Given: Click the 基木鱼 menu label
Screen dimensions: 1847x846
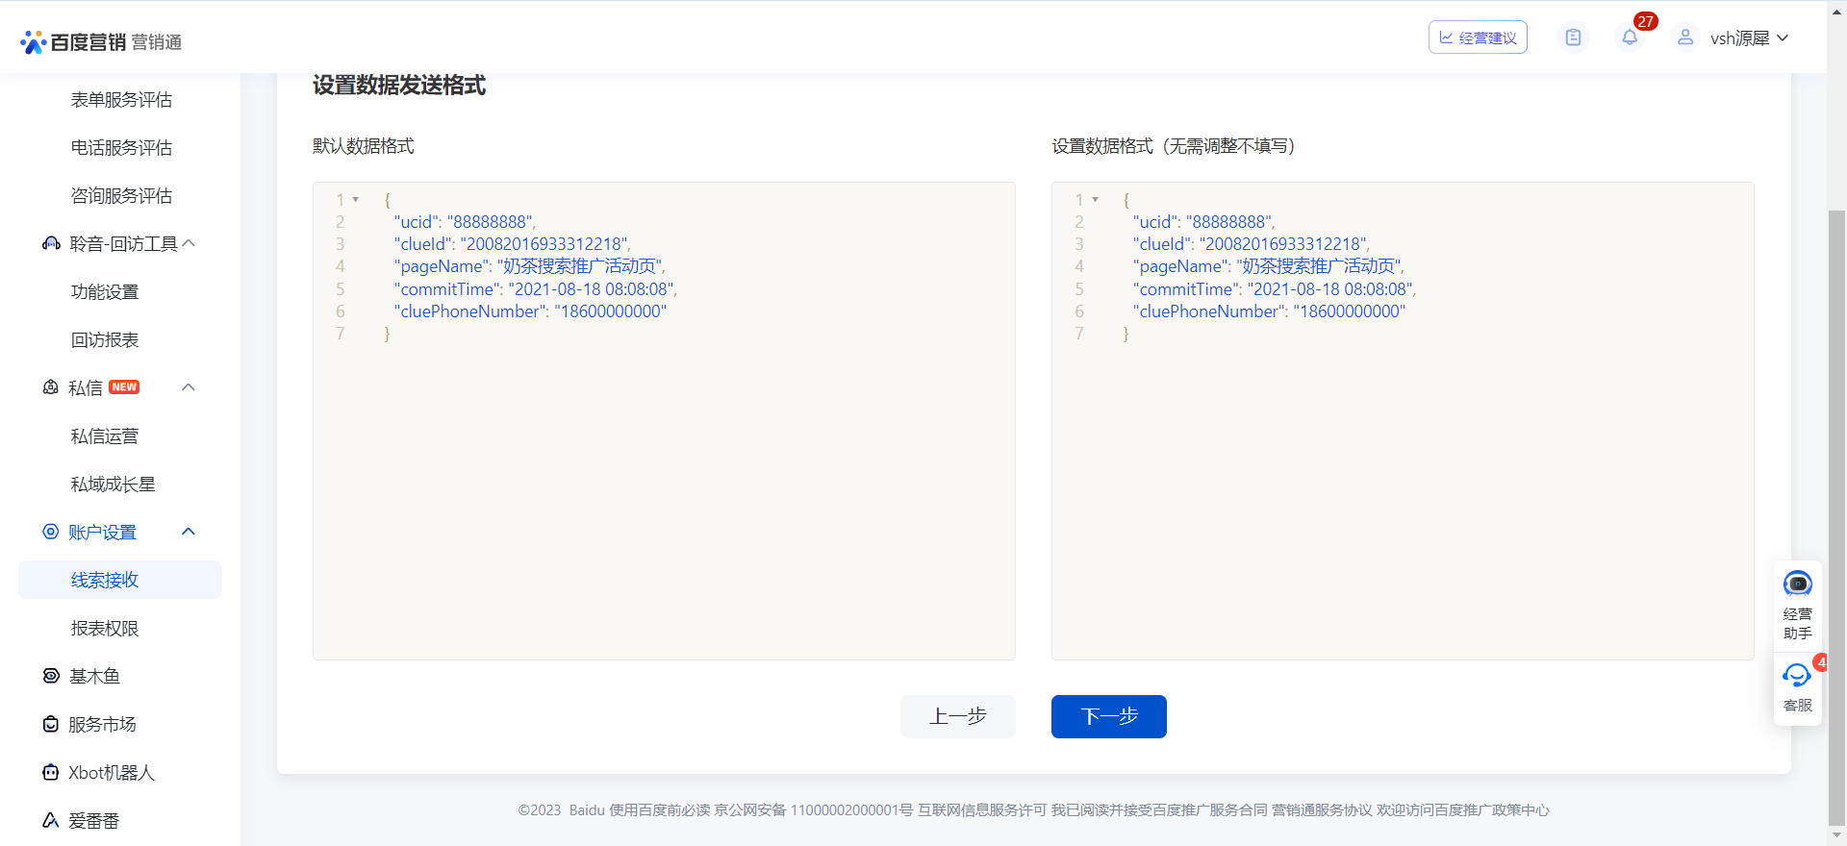Looking at the screenshot, I should coord(94,676).
